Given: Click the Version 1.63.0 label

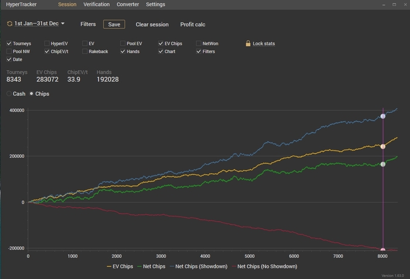Looking at the screenshot, I should [x=392, y=275].
